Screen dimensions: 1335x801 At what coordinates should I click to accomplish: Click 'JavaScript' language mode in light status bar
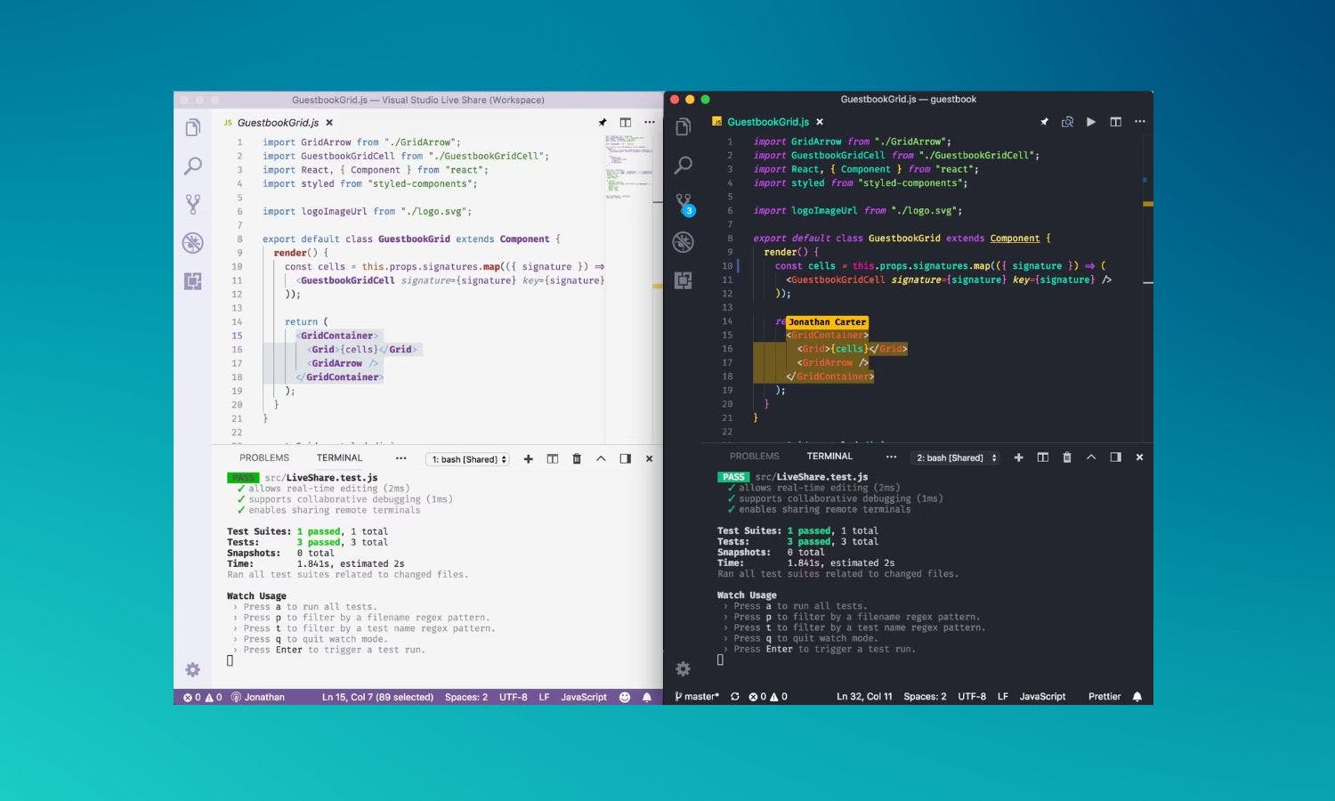pyautogui.click(x=584, y=698)
